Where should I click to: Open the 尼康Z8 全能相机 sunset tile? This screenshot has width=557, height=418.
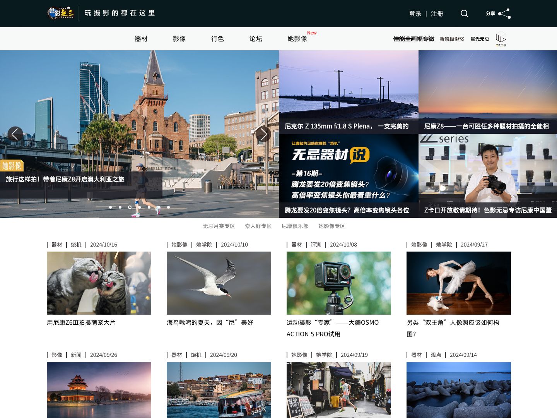488,92
